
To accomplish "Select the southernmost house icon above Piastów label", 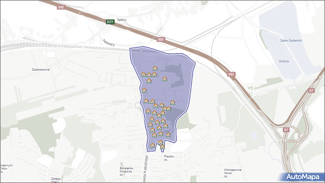I will point(162,147).
